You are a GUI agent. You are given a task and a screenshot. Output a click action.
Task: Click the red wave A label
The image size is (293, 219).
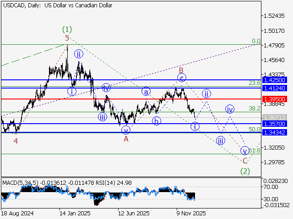[x=126, y=139]
